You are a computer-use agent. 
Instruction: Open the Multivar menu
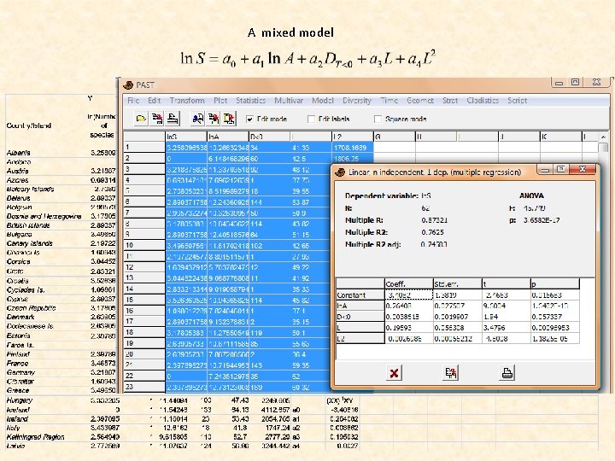coord(289,101)
